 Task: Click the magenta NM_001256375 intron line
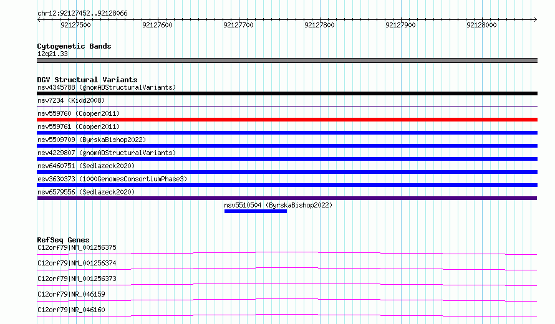(287, 252)
